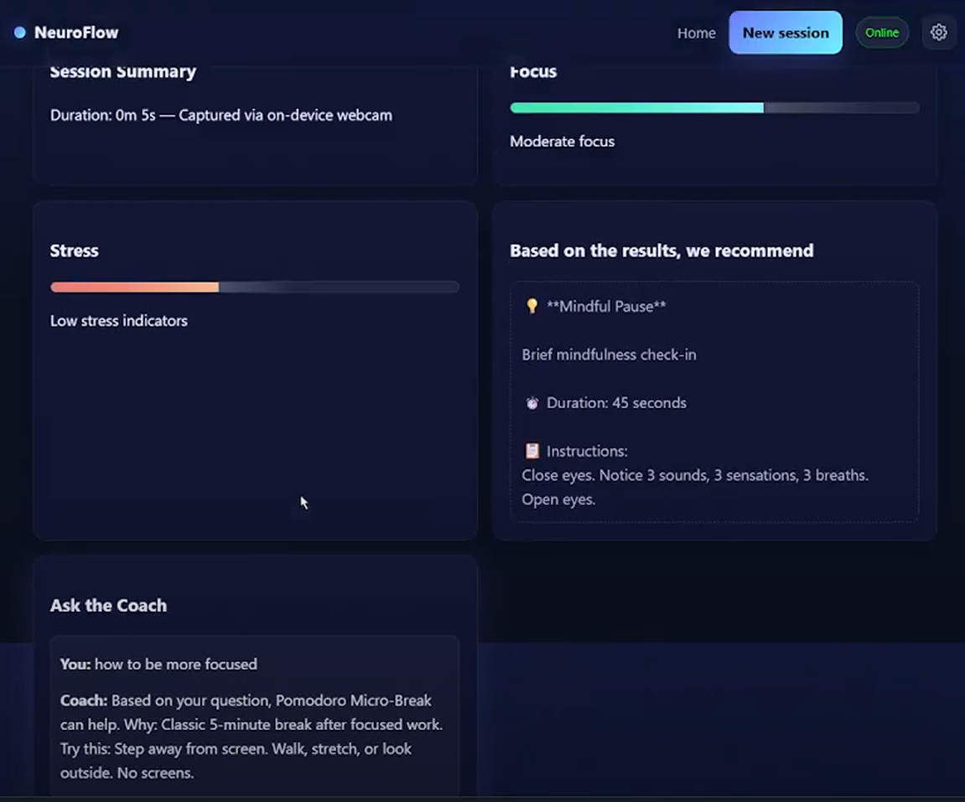Viewport: 965px width, 802px height.
Task: Click the NeuroFlow logo dot
Action: (x=18, y=32)
